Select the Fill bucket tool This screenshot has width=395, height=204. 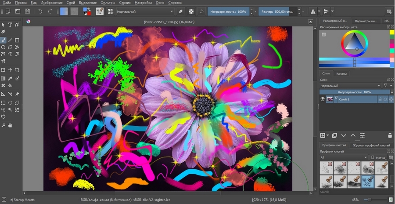coord(10,86)
